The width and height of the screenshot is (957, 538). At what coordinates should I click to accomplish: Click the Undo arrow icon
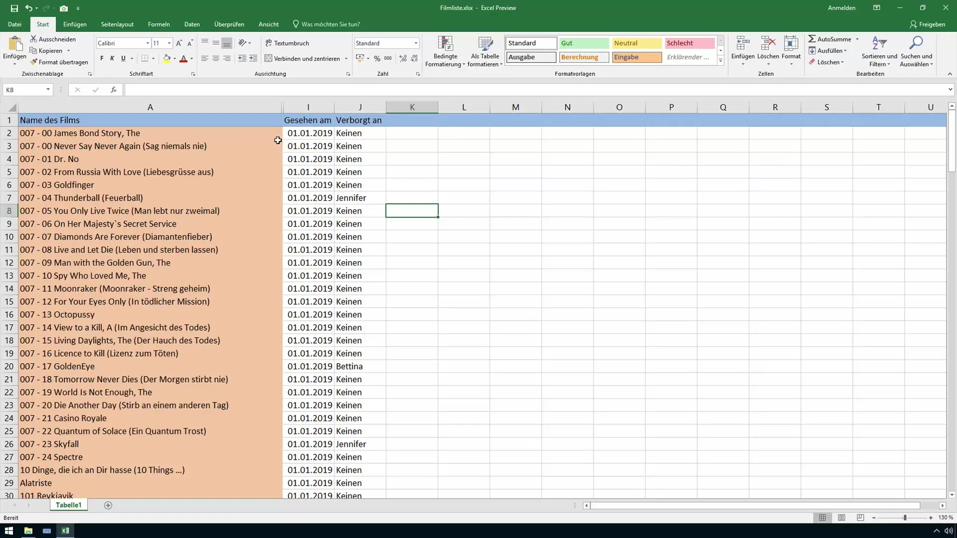point(29,8)
